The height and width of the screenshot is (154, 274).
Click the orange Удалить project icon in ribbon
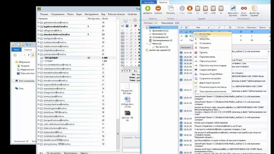point(158,10)
